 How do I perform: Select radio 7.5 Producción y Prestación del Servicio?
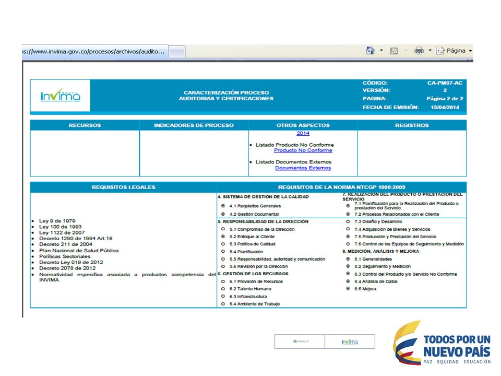coord(348,237)
